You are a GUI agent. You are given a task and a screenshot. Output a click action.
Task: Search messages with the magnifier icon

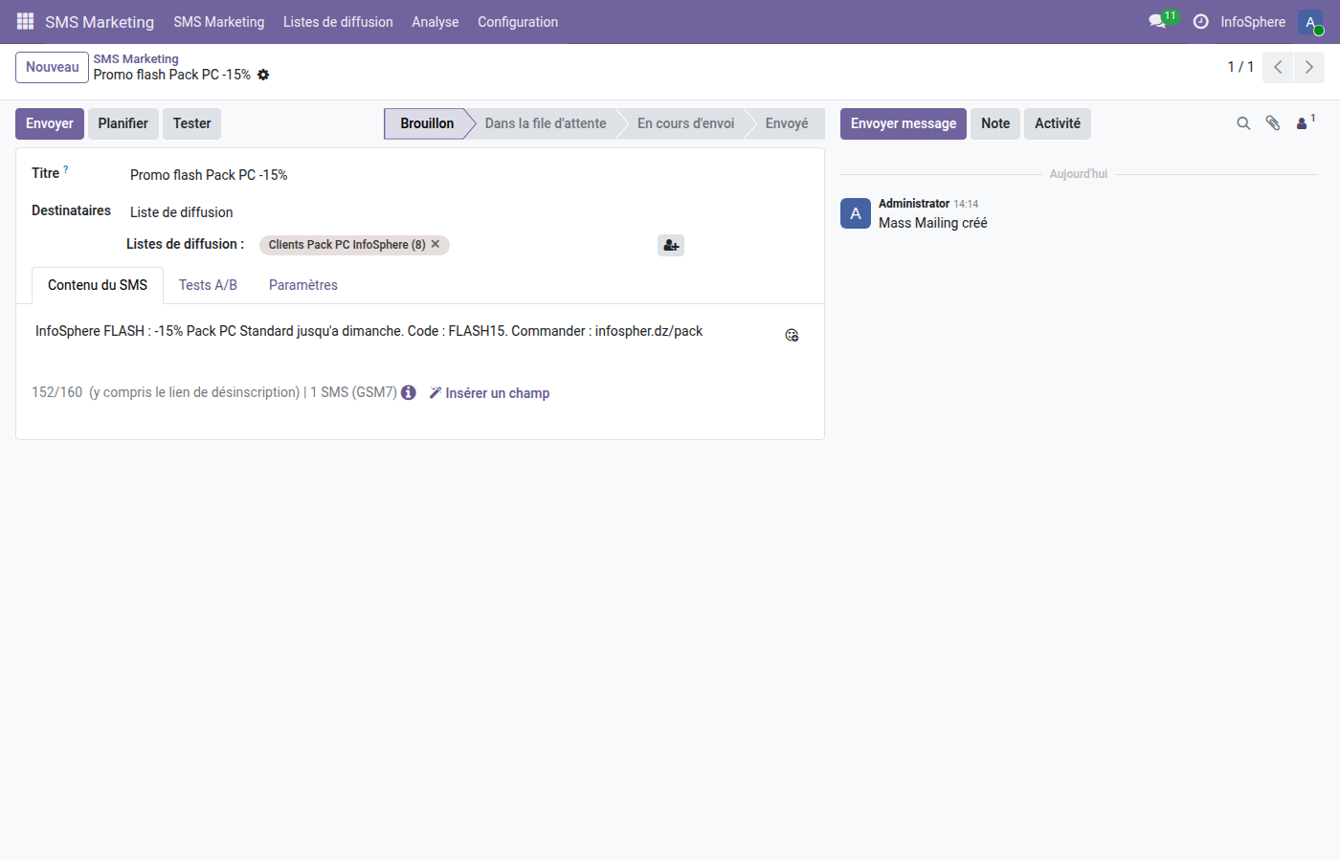click(x=1243, y=123)
